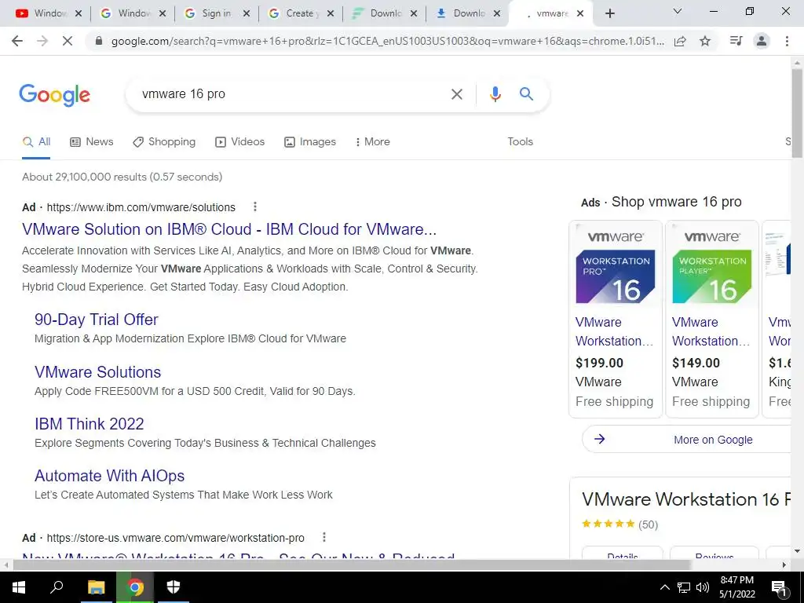Click the taskbar clock showing 8:47 PM
The height and width of the screenshot is (603, 804).
tap(736, 587)
